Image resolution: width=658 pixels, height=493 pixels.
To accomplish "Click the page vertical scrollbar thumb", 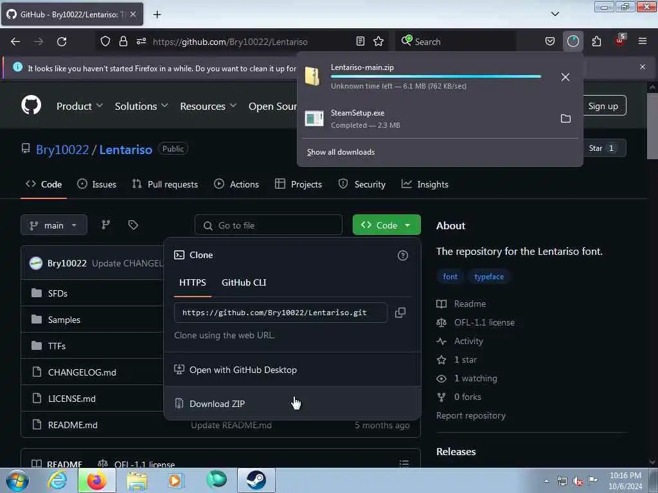I will tap(652, 126).
